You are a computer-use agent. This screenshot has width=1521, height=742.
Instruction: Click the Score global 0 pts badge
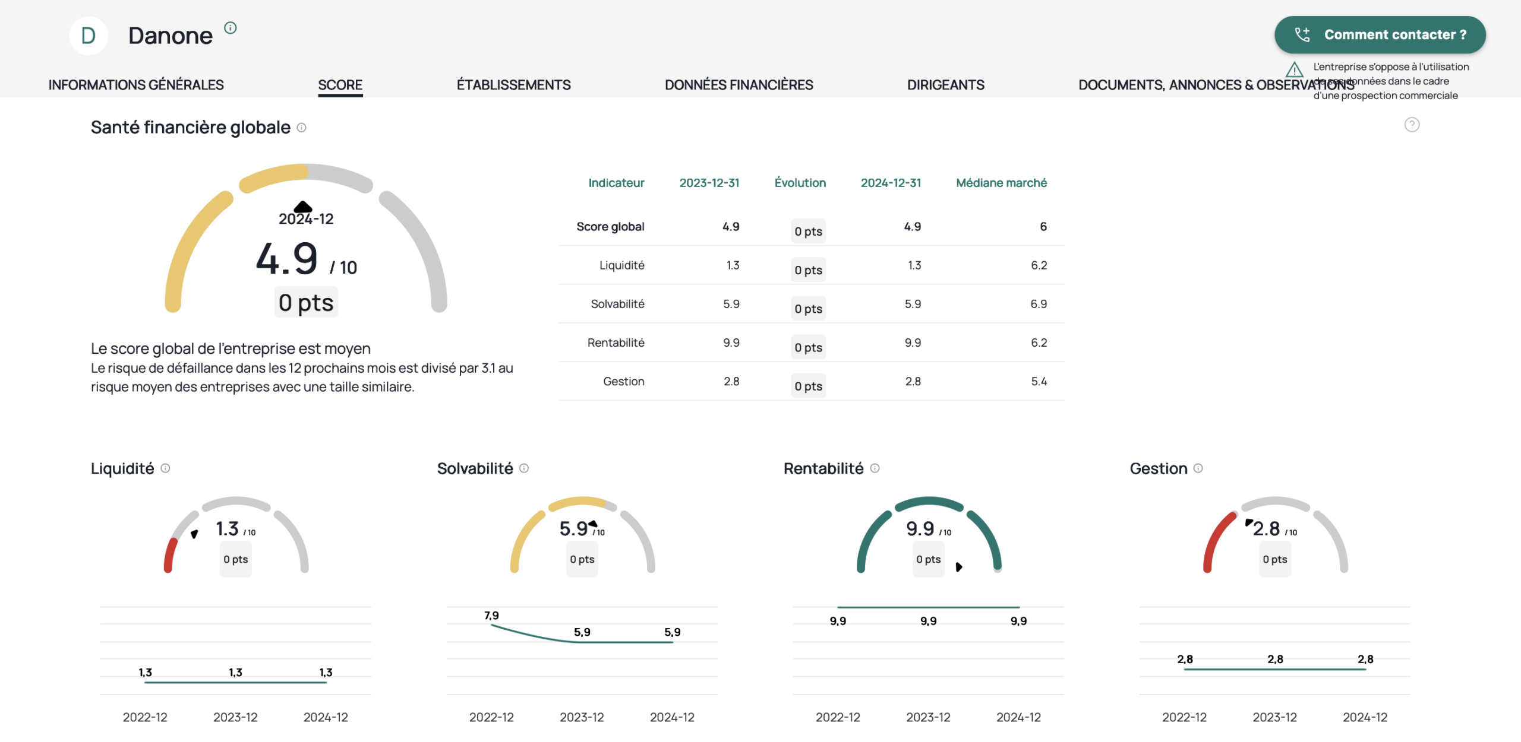tap(808, 232)
